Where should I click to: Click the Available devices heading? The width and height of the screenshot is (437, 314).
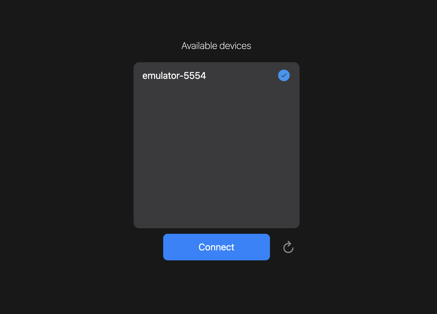click(x=216, y=46)
